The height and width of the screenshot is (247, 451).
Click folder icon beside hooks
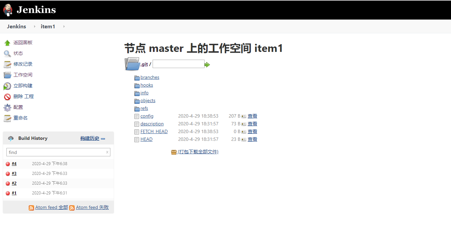137,86
